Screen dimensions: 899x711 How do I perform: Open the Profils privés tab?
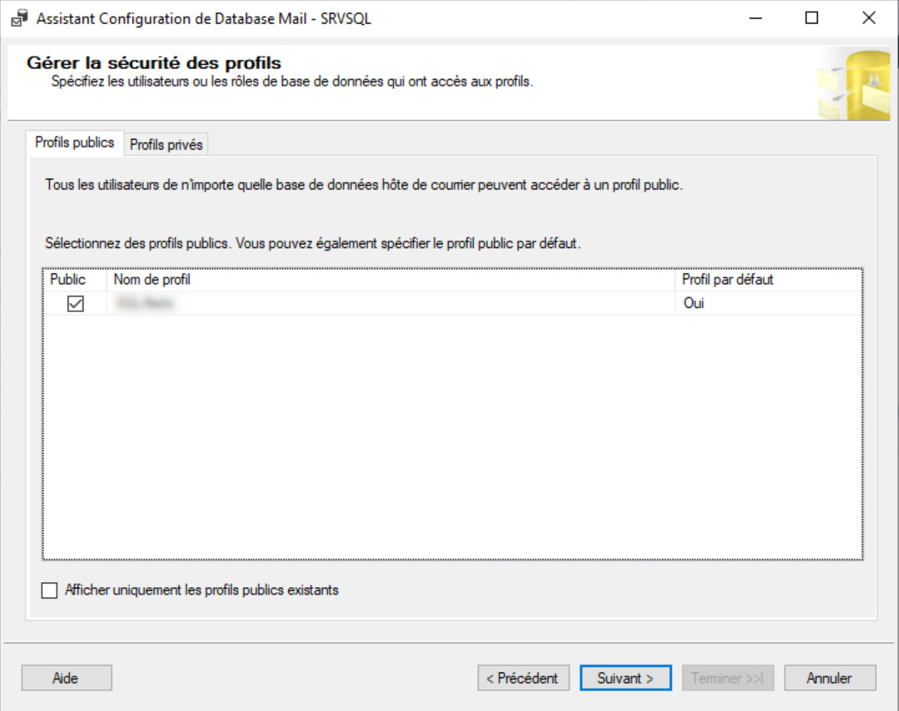tap(166, 145)
